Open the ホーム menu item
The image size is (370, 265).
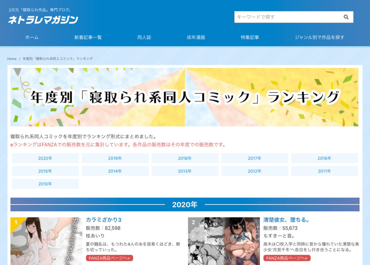[x=32, y=37]
